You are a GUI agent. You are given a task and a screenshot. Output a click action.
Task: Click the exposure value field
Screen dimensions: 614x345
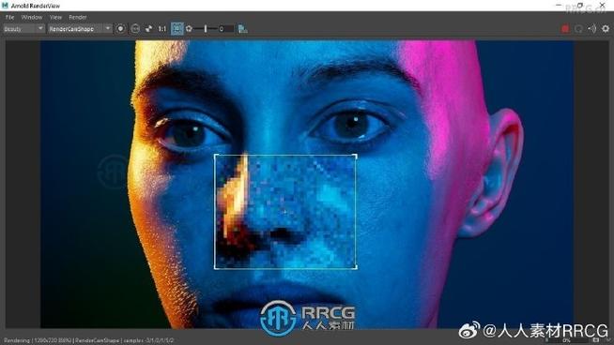[x=226, y=29]
